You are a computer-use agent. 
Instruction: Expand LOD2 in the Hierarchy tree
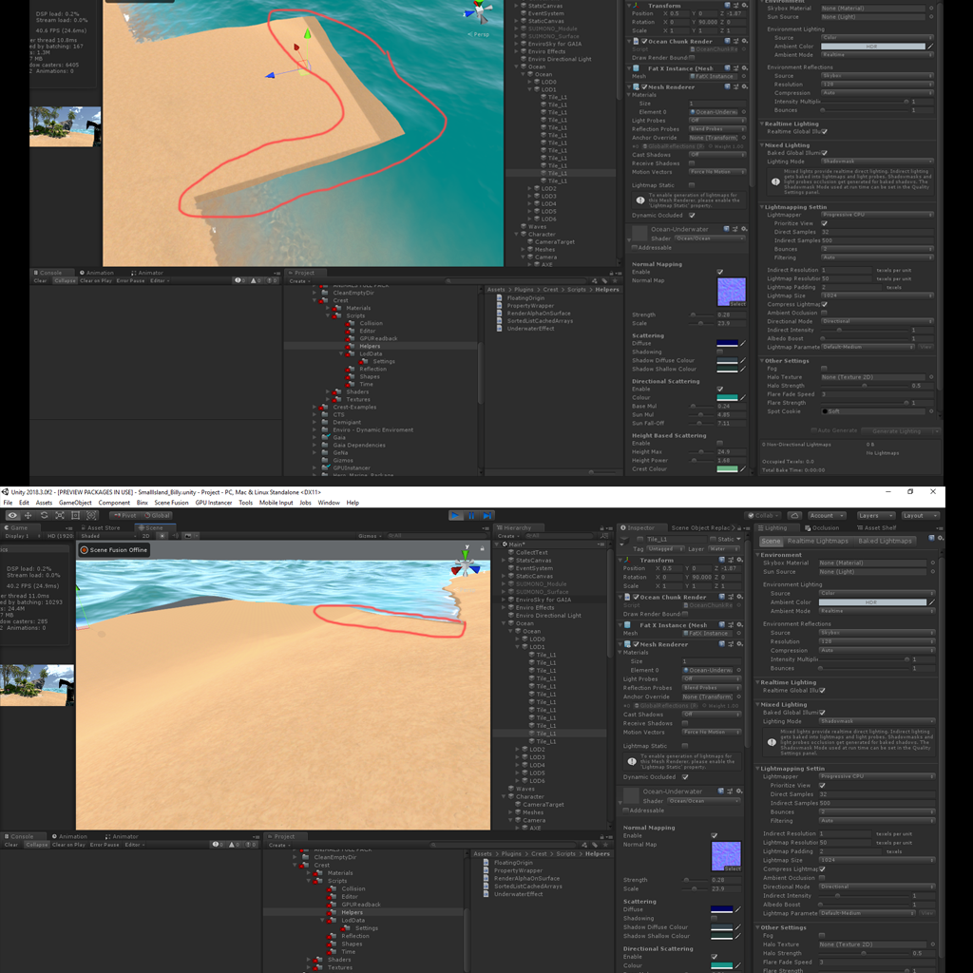pos(517,749)
